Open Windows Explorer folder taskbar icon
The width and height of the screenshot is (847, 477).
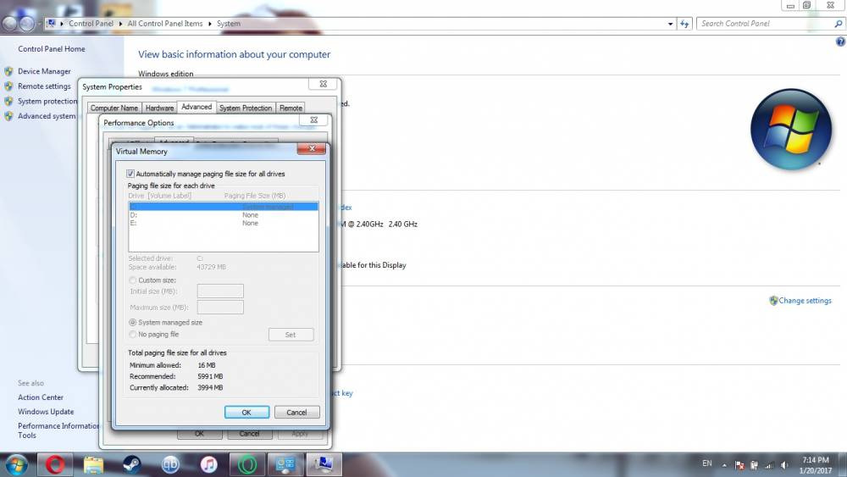[x=93, y=464]
